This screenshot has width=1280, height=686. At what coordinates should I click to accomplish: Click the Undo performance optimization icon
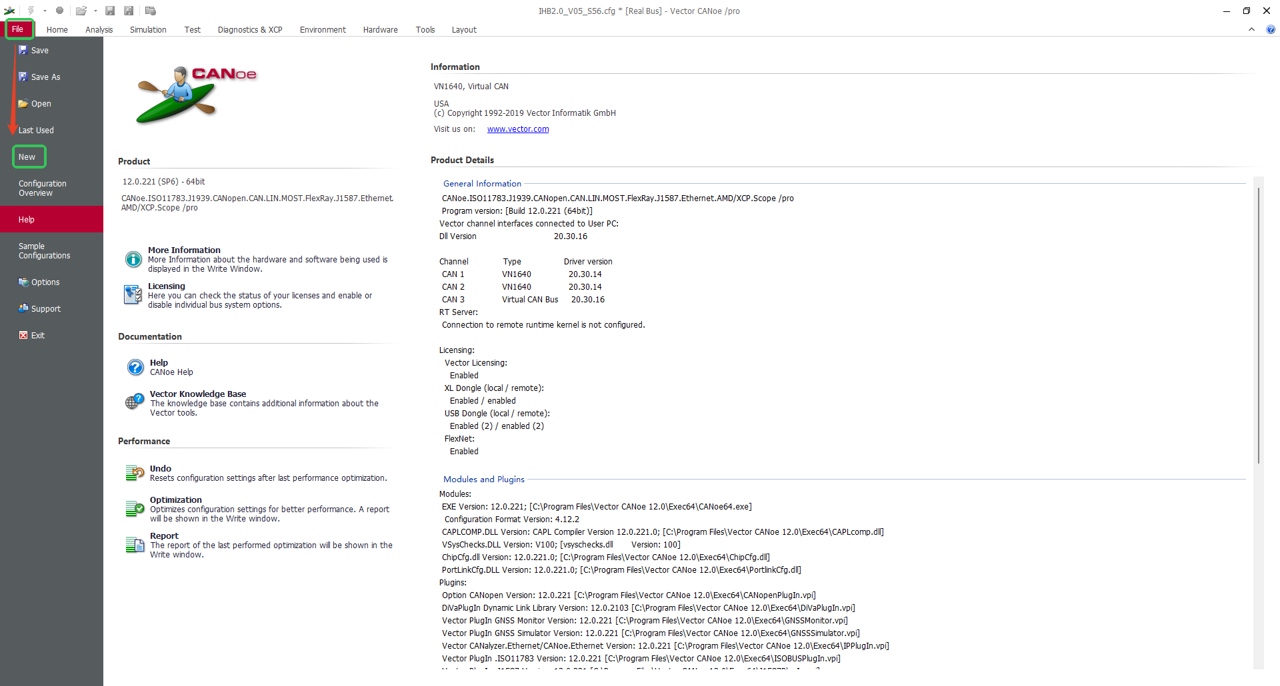click(135, 473)
